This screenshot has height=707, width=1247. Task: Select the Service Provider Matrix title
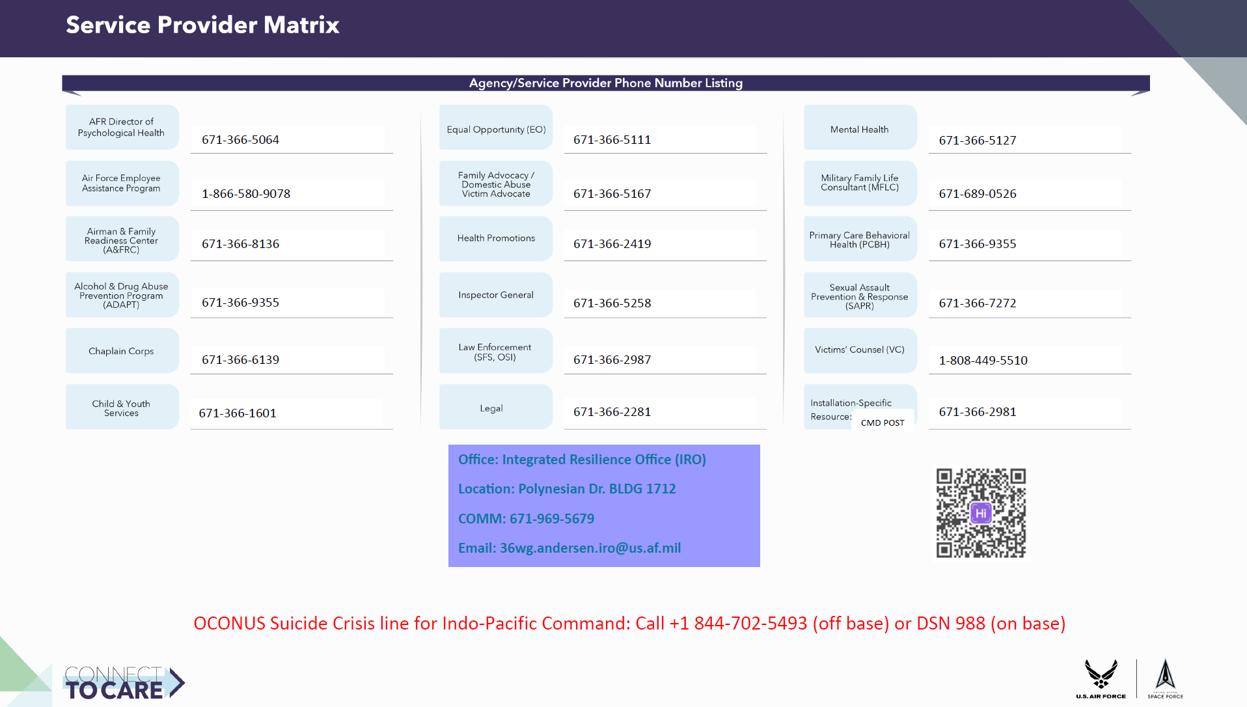(x=202, y=25)
